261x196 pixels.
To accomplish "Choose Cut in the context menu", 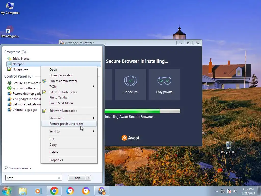I will coord(69,139).
